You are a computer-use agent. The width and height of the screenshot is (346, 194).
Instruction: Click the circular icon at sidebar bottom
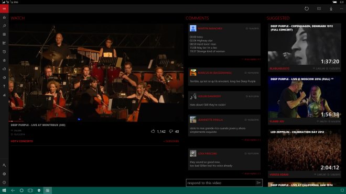pyautogui.click(x=4, y=182)
